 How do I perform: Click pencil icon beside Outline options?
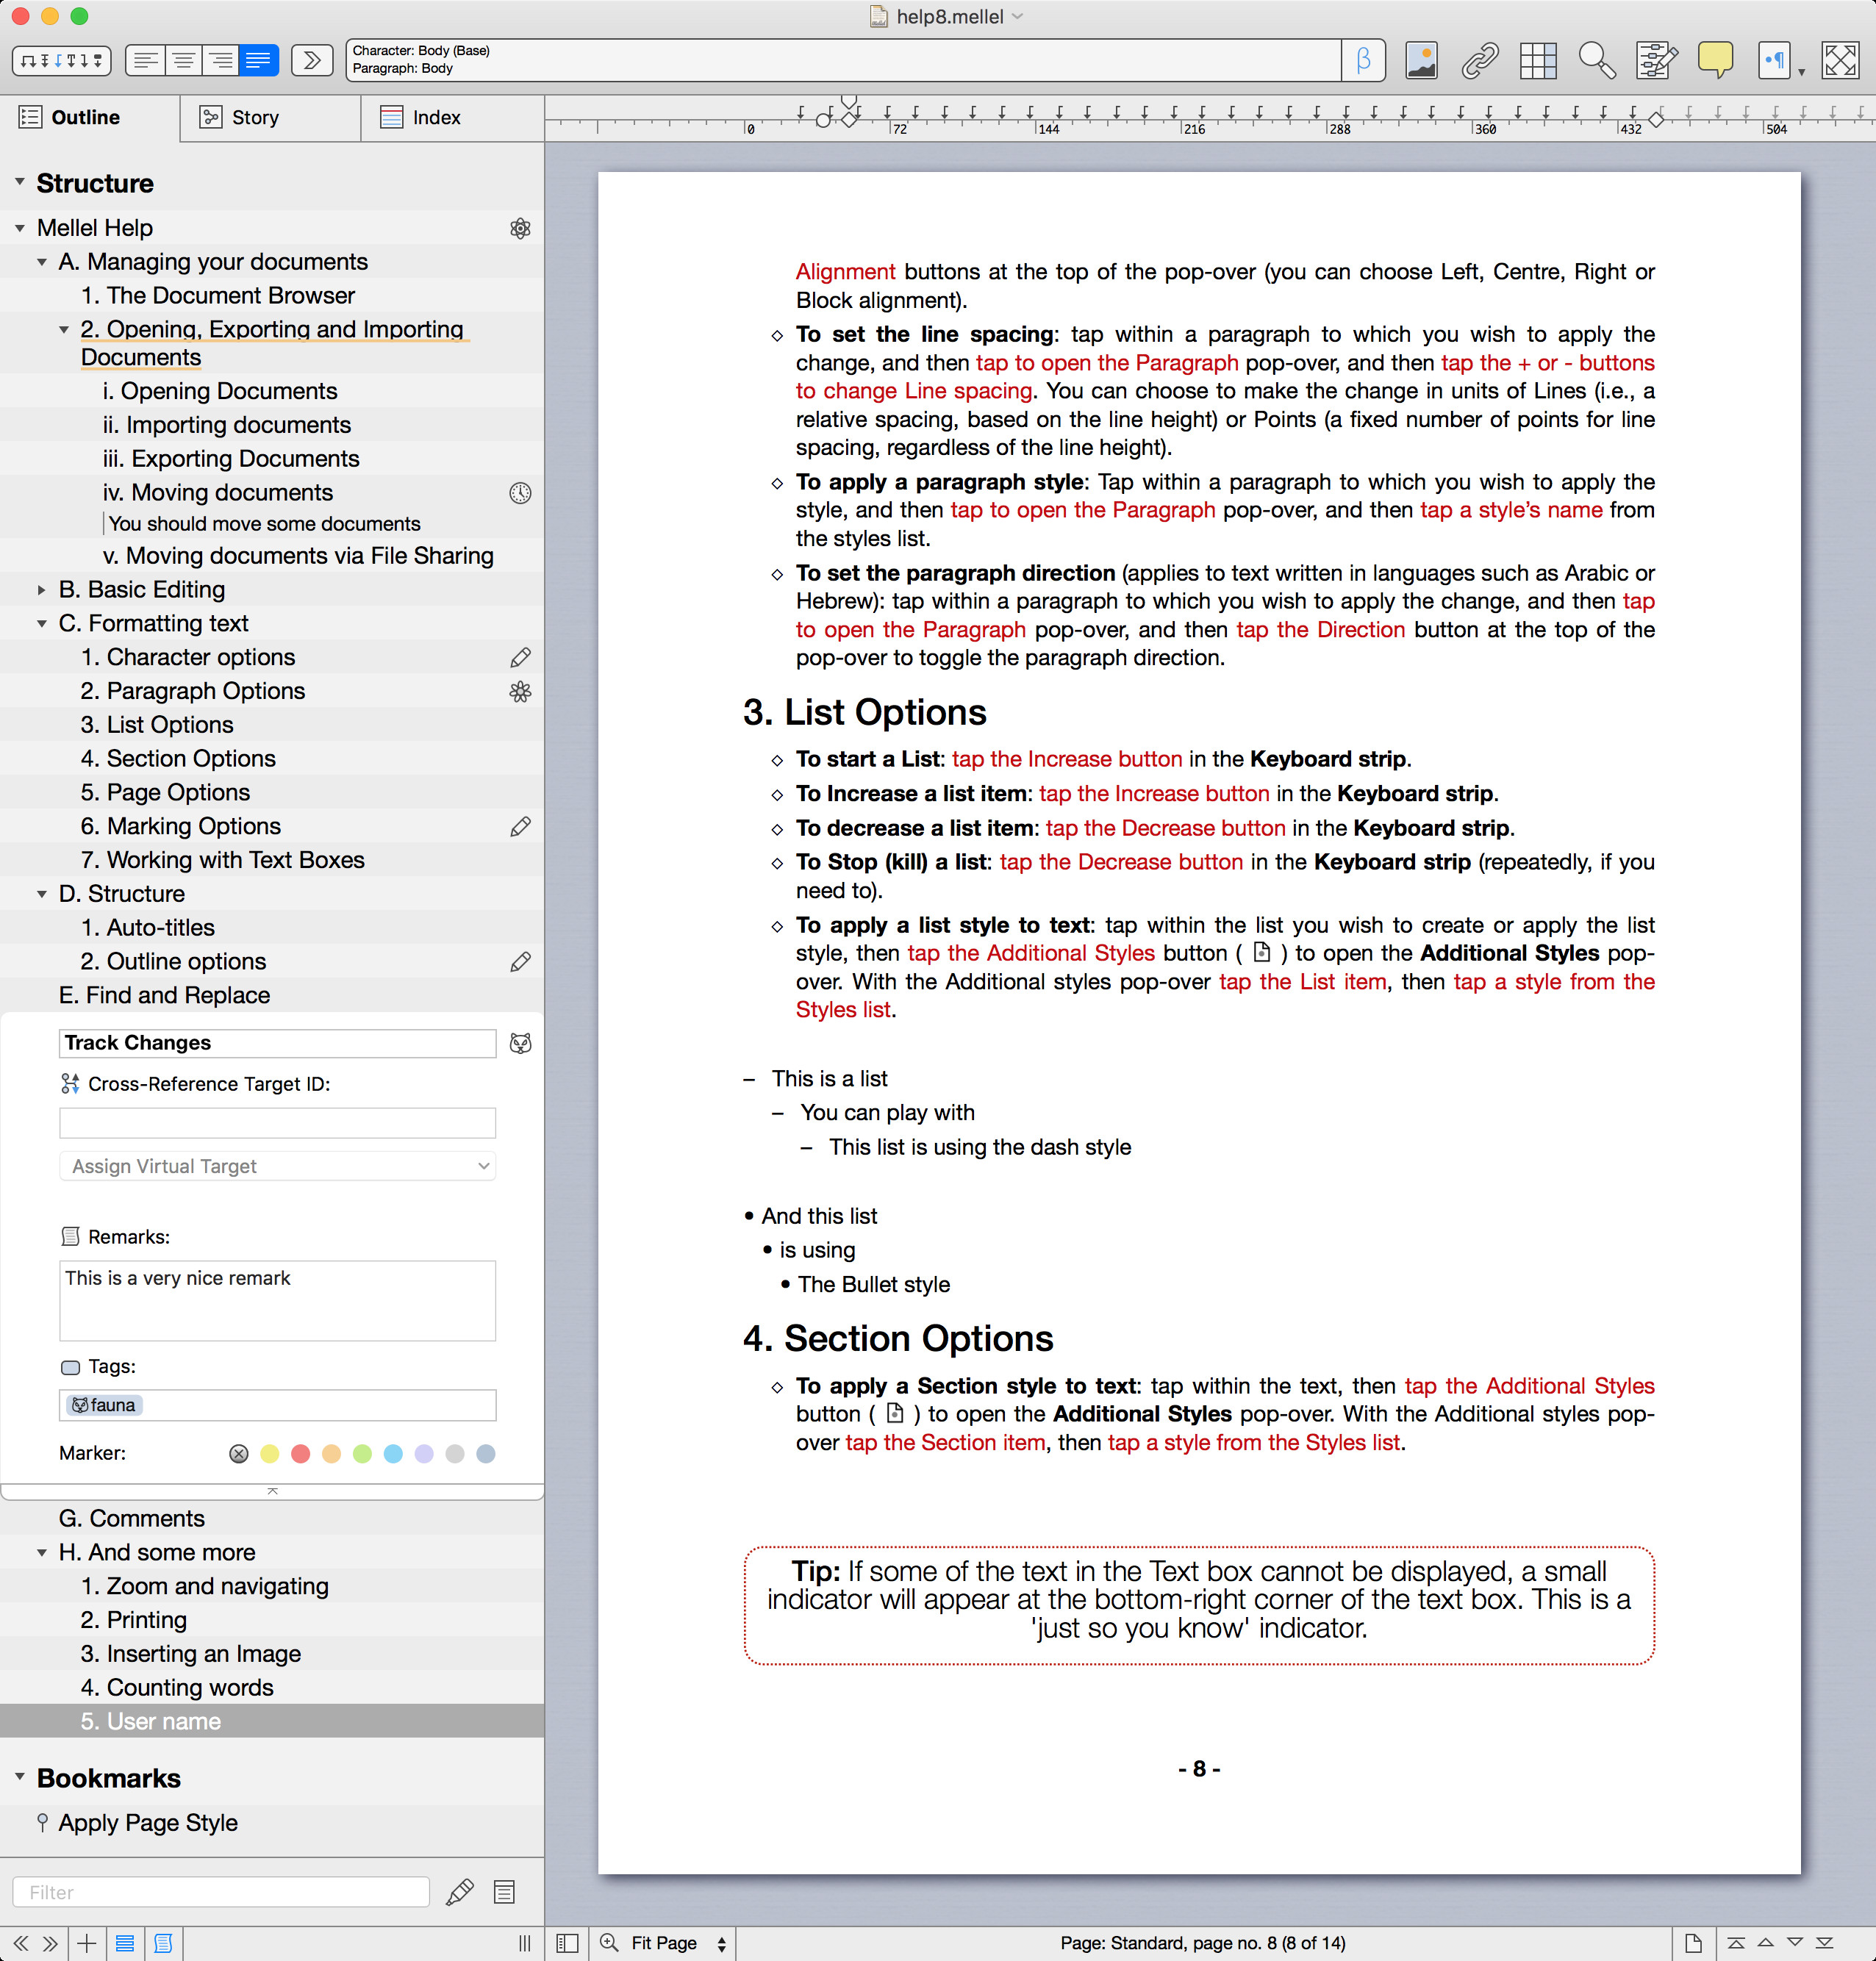pyautogui.click(x=520, y=961)
